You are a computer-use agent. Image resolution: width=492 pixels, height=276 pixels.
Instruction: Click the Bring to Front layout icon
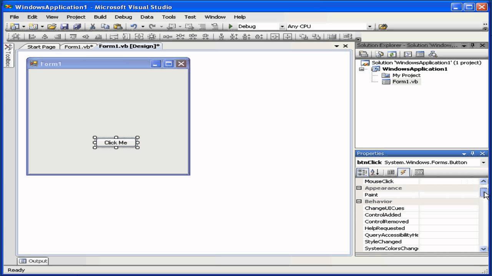click(x=303, y=37)
